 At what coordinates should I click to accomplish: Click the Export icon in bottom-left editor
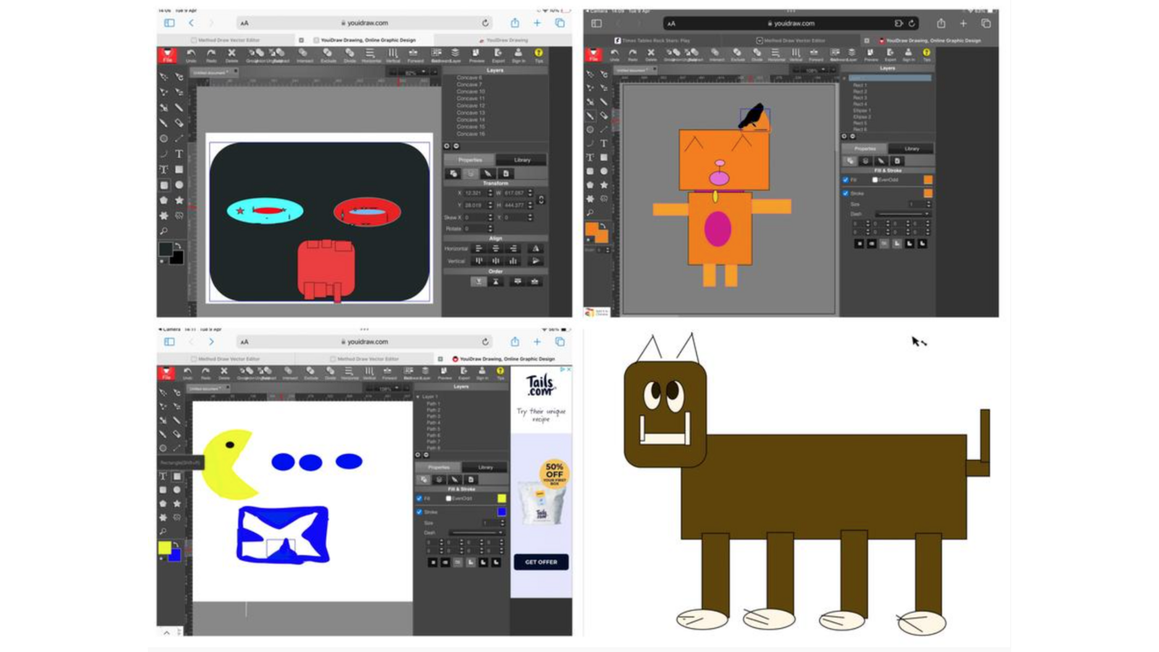(464, 372)
